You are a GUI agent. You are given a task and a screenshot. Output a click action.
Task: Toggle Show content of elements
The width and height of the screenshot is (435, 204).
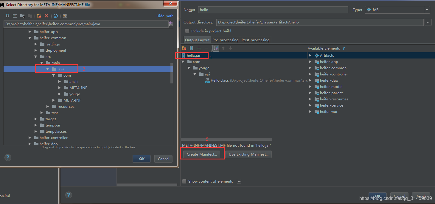coord(184,181)
